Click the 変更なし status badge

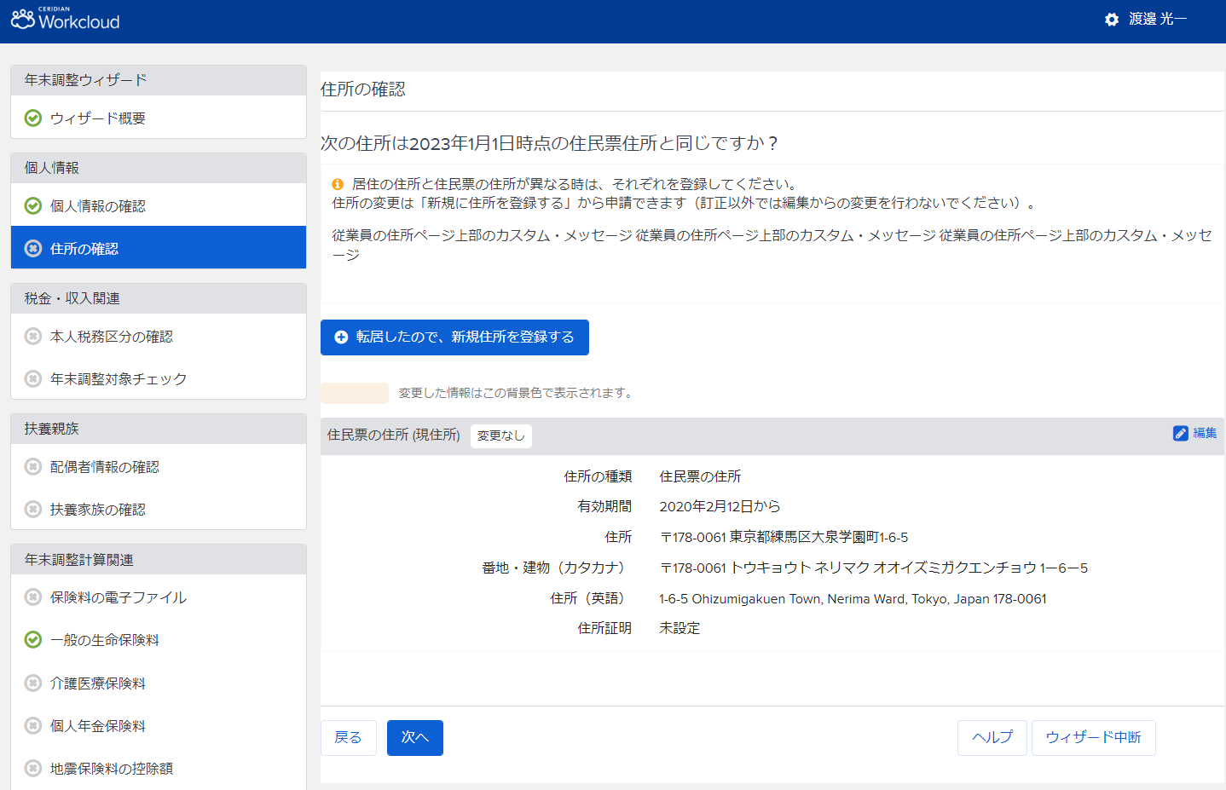(501, 435)
